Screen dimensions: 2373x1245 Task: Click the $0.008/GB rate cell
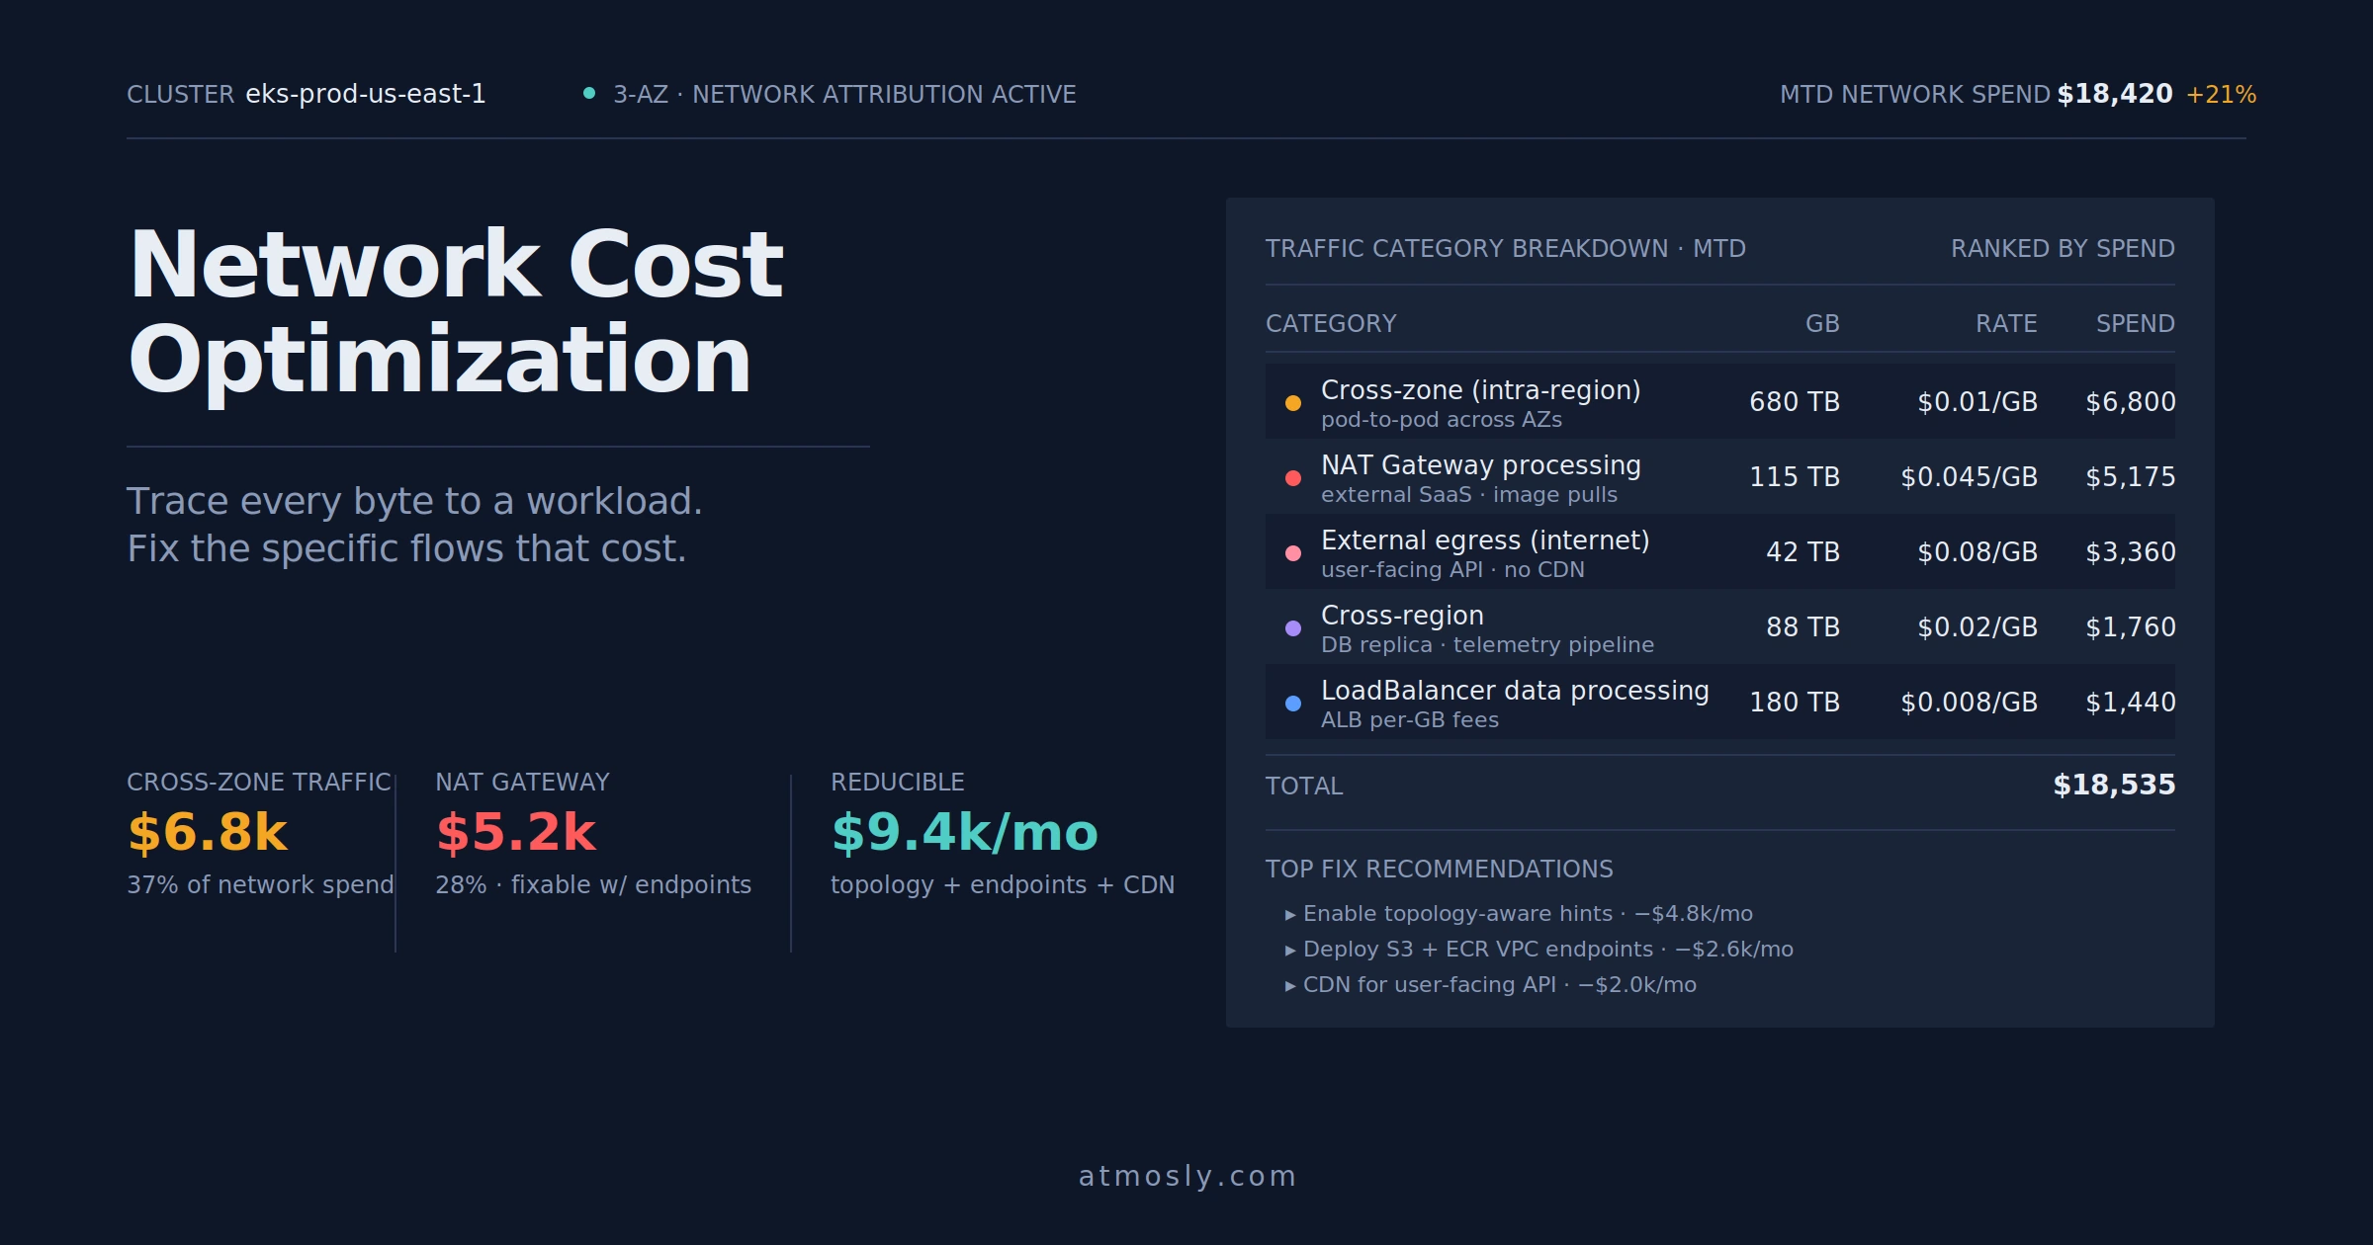[x=1969, y=703]
